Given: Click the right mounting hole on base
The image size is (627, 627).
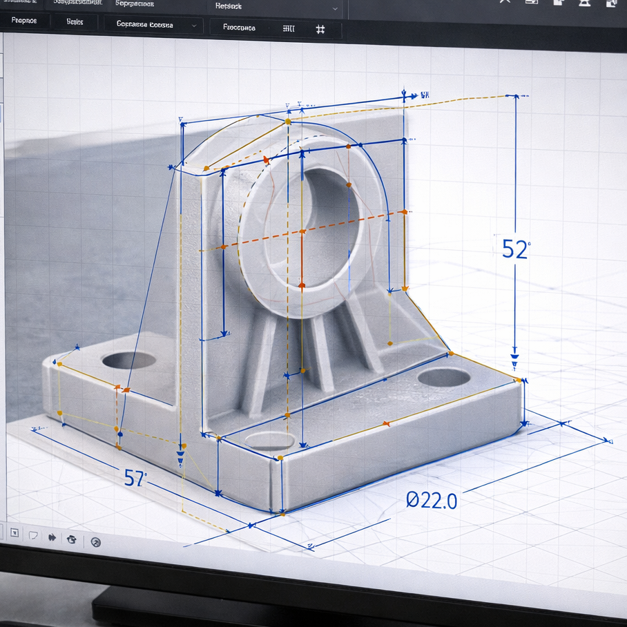Looking at the screenshot, I should coord(444,377).
